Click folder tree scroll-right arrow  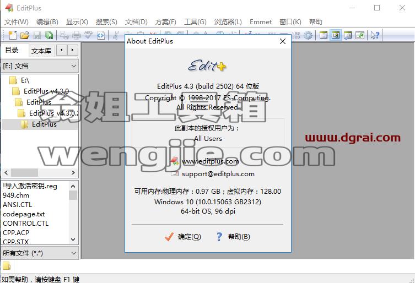tap(73, 173)
